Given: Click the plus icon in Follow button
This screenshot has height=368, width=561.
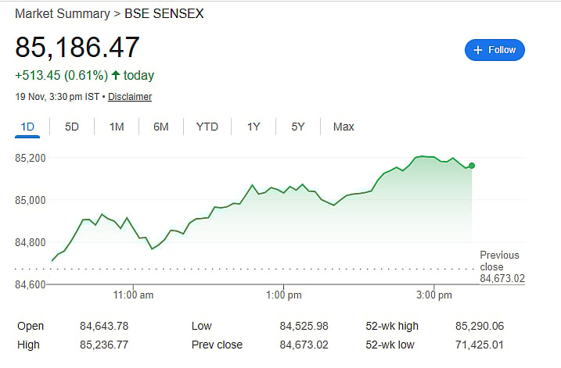Looking at the screenshot, I should point(477,50).
